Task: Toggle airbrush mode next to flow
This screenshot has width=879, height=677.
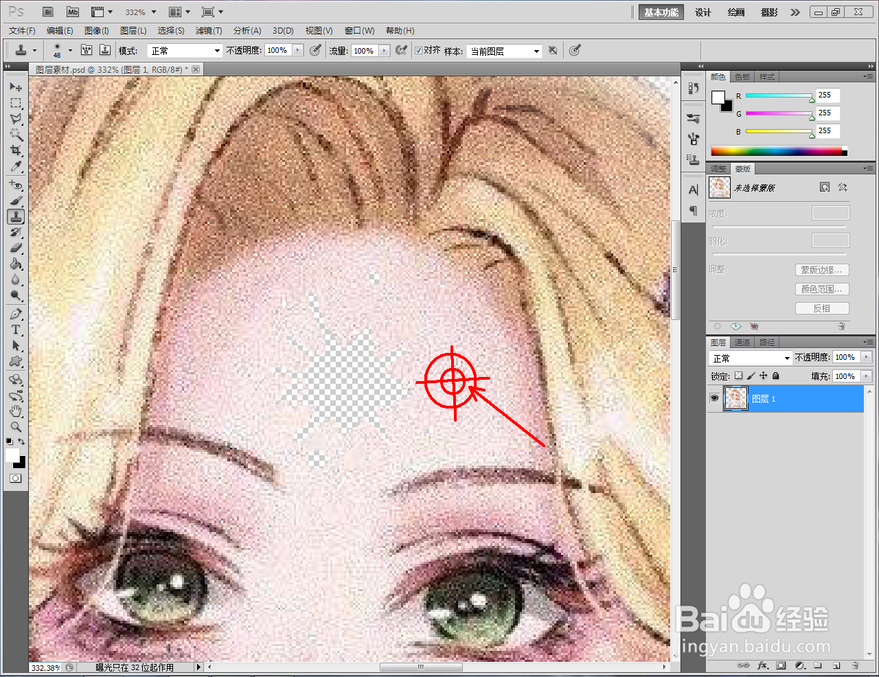Action: (x=402, y=50)
